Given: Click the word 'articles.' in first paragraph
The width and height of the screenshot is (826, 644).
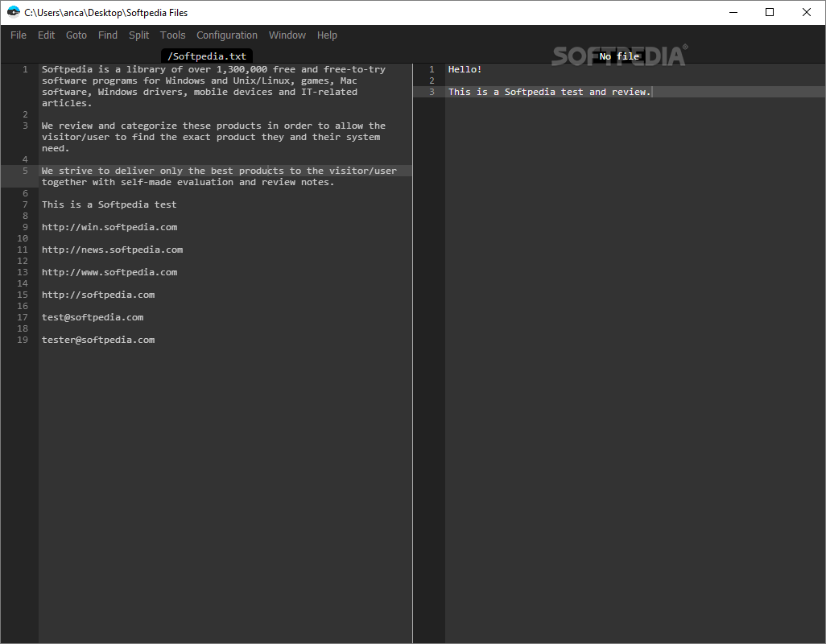Looking at the screenshot, I should [x=67, y=103].
